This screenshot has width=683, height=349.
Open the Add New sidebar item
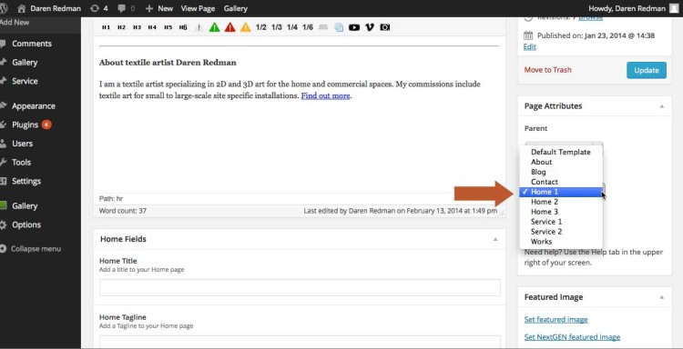pyautogui.click(x=15, y=22)
